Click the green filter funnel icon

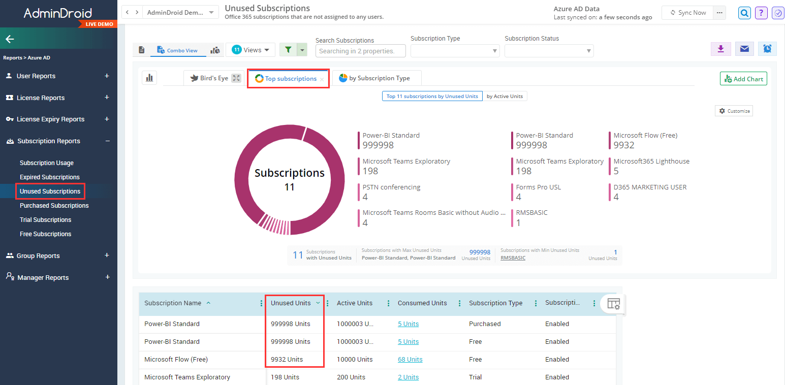288,50
